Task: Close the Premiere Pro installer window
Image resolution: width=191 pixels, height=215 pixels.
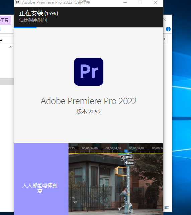Action: [x=156, y=2]
